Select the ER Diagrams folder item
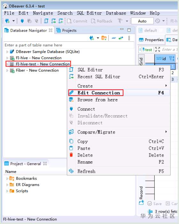The image size is (179, 224). tap(27, 185)
